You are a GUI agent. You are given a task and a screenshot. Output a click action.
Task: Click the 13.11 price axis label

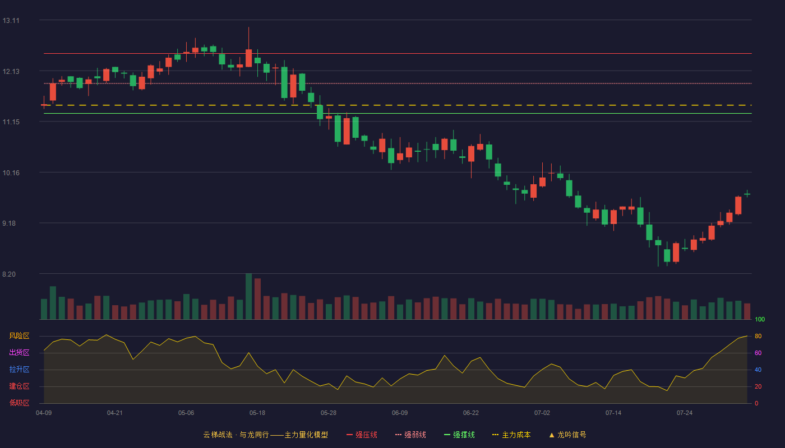tap(11, 21)
